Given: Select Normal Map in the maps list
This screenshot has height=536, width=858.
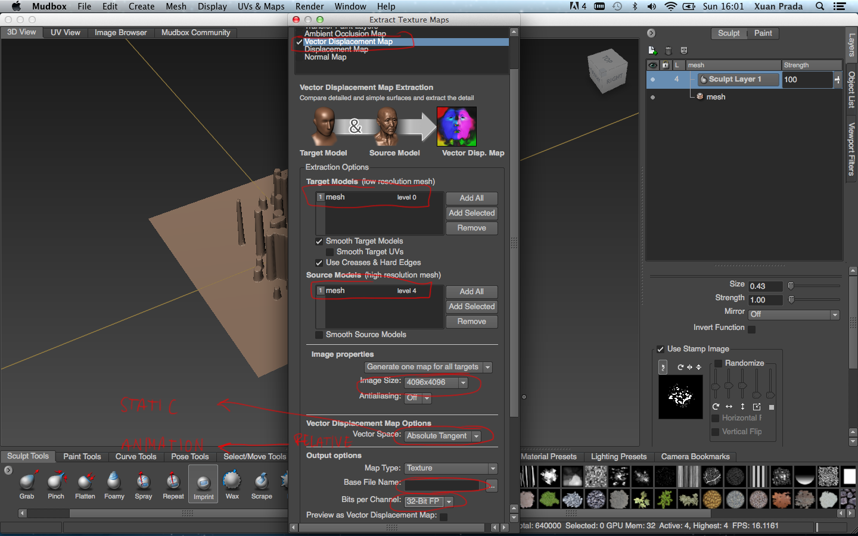Looking at the screenshot, I should pos(325,57).
